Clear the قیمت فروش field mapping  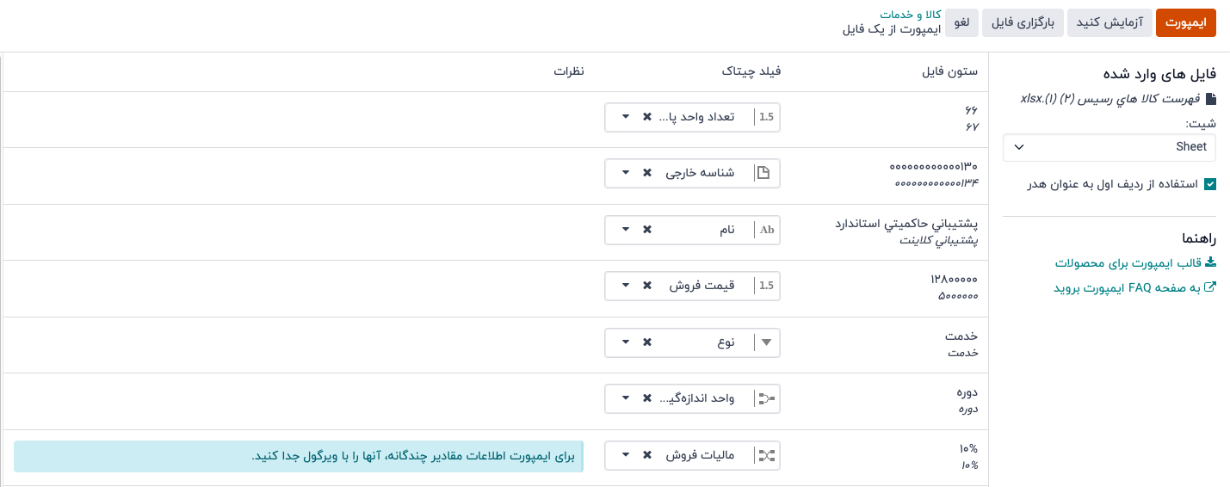[647, 287]
